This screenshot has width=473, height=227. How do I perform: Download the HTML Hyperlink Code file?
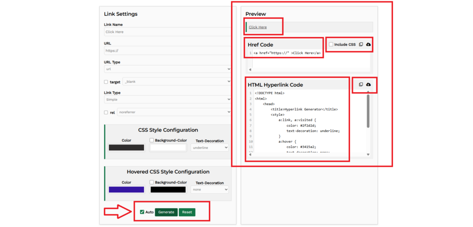tap(368, 85)
